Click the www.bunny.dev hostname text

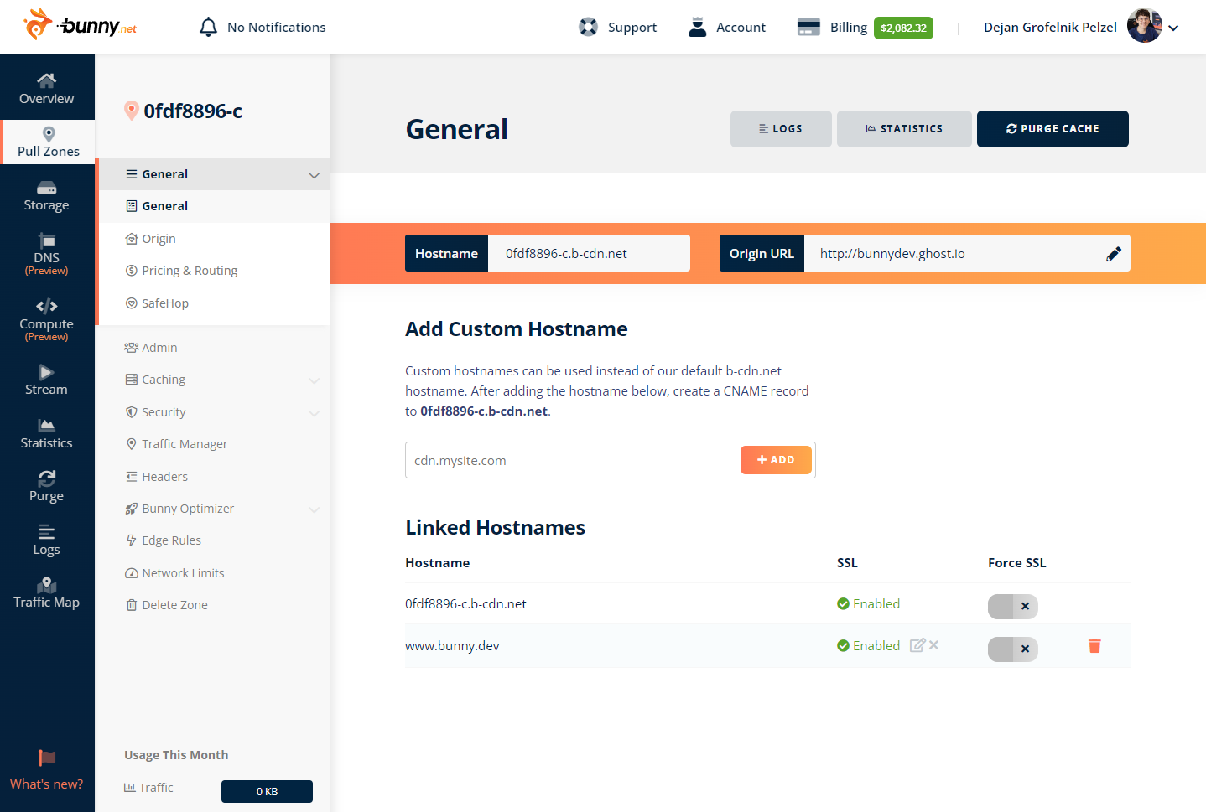(452, 646)
